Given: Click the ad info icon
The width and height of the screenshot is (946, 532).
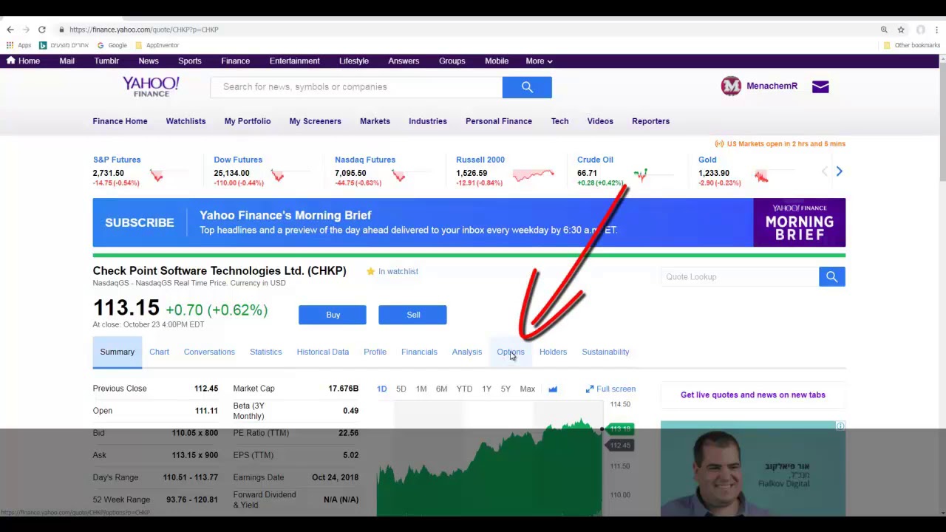Looking at the screenshot, I should [840, 426].
